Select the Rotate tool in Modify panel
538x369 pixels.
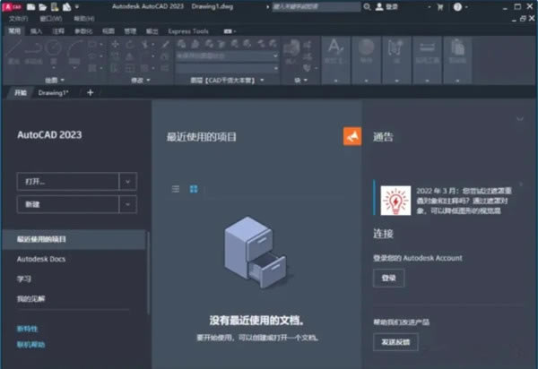(x=130, y=44)
